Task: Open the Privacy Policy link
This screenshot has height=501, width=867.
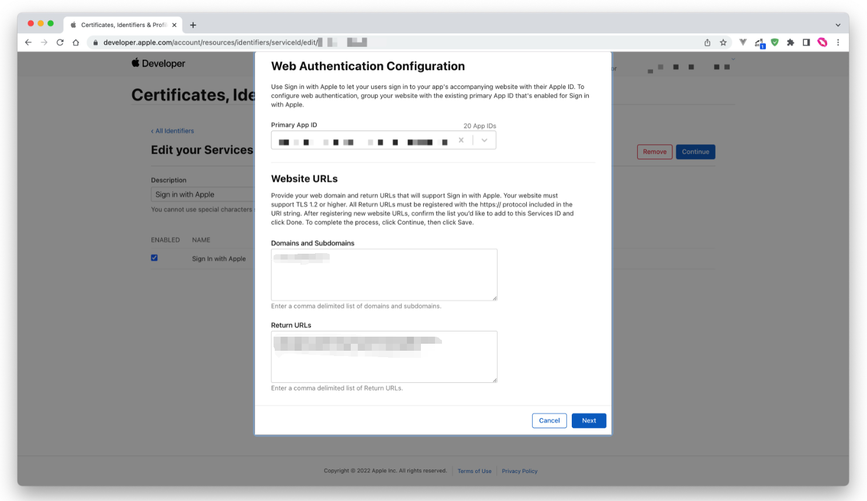Action: point(520,471)
